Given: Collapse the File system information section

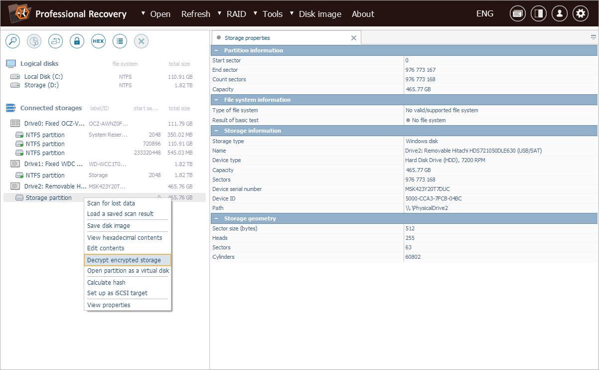Looking at the screenshot, I should tap(216, 100).
